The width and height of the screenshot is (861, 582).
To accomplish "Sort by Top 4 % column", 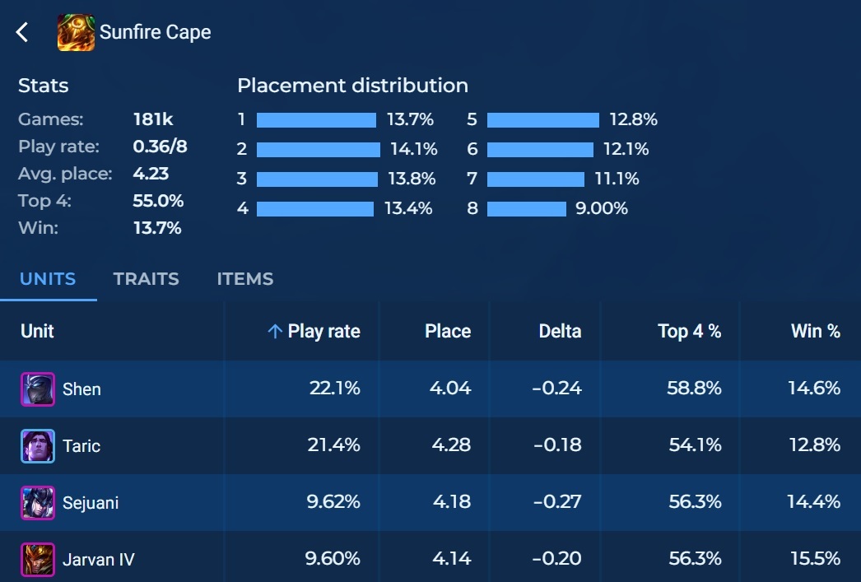I will click(x=689, y=332).
